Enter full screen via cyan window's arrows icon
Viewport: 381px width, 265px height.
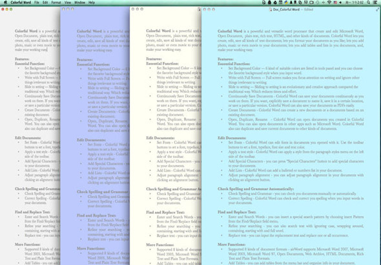click(x=378, y=10)
